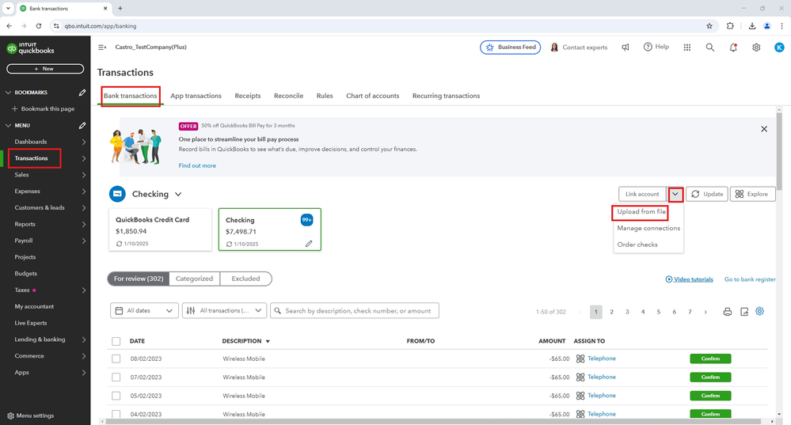Open the user profile avatar K
Screen dimensions: 791x425
tap(779, 47)
